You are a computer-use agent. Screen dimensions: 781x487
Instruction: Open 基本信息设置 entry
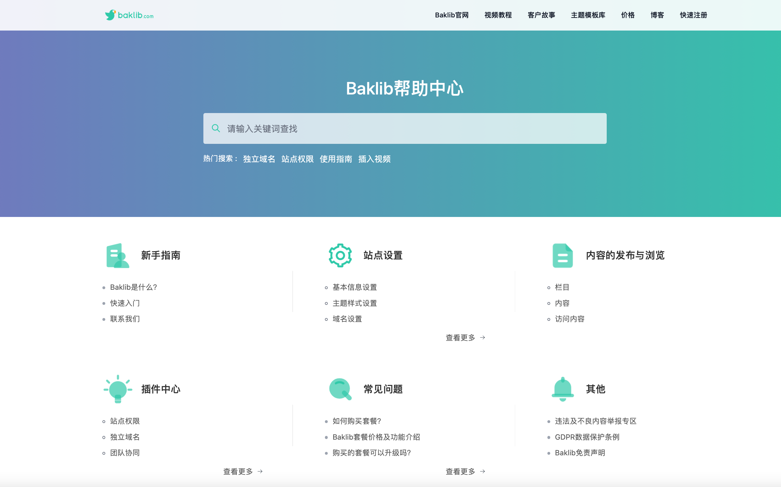pyautogui.click(x=355, y=287)
